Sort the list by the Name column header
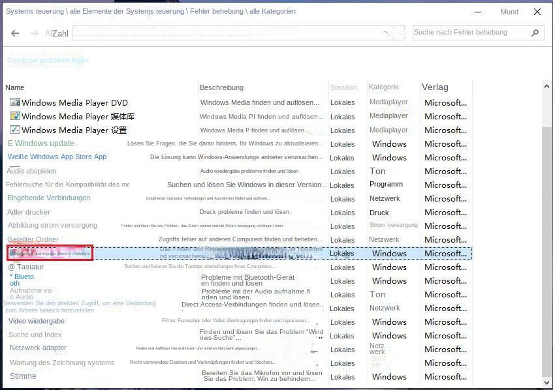This screenshot has width=553, height=390. click(14, 87)
